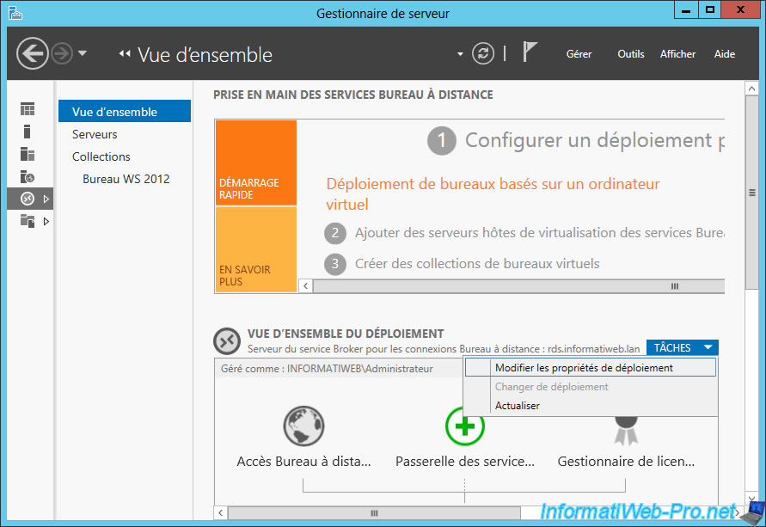The width and height of the screenshot is (766, 527).
Task: Minimize the Gestionnaire de serveur window
Action: [686, 10]
